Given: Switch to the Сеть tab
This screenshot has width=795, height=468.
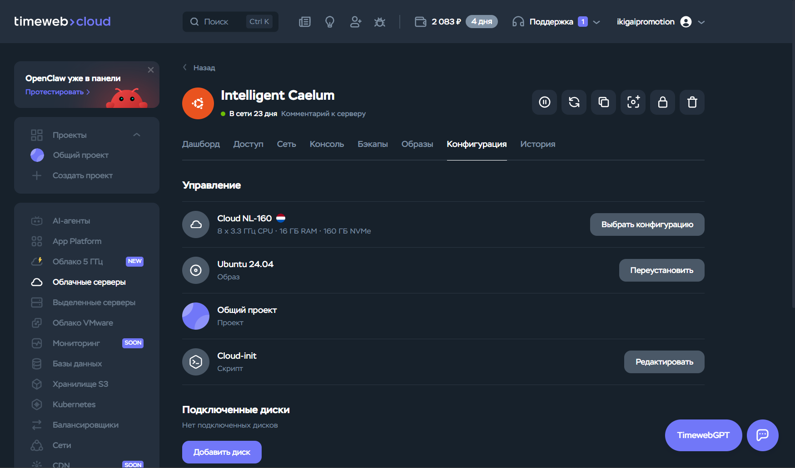Looking at the screenshot, I should pyautogui.click(x=287, y=144).
